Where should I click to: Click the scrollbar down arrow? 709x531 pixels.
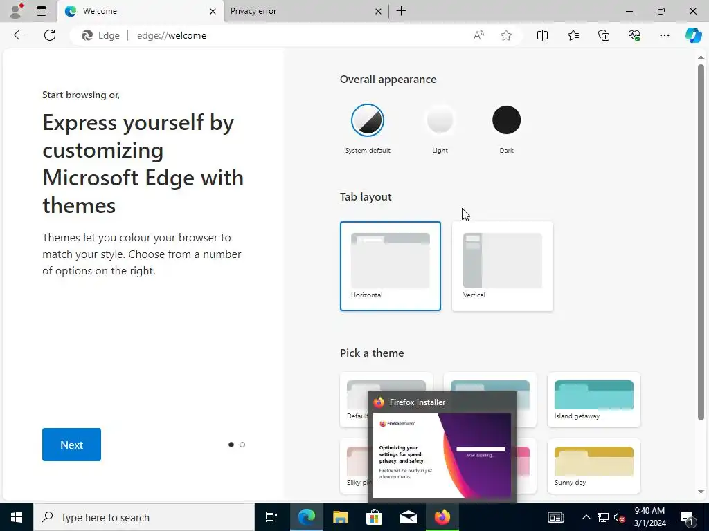pos(701,492)
